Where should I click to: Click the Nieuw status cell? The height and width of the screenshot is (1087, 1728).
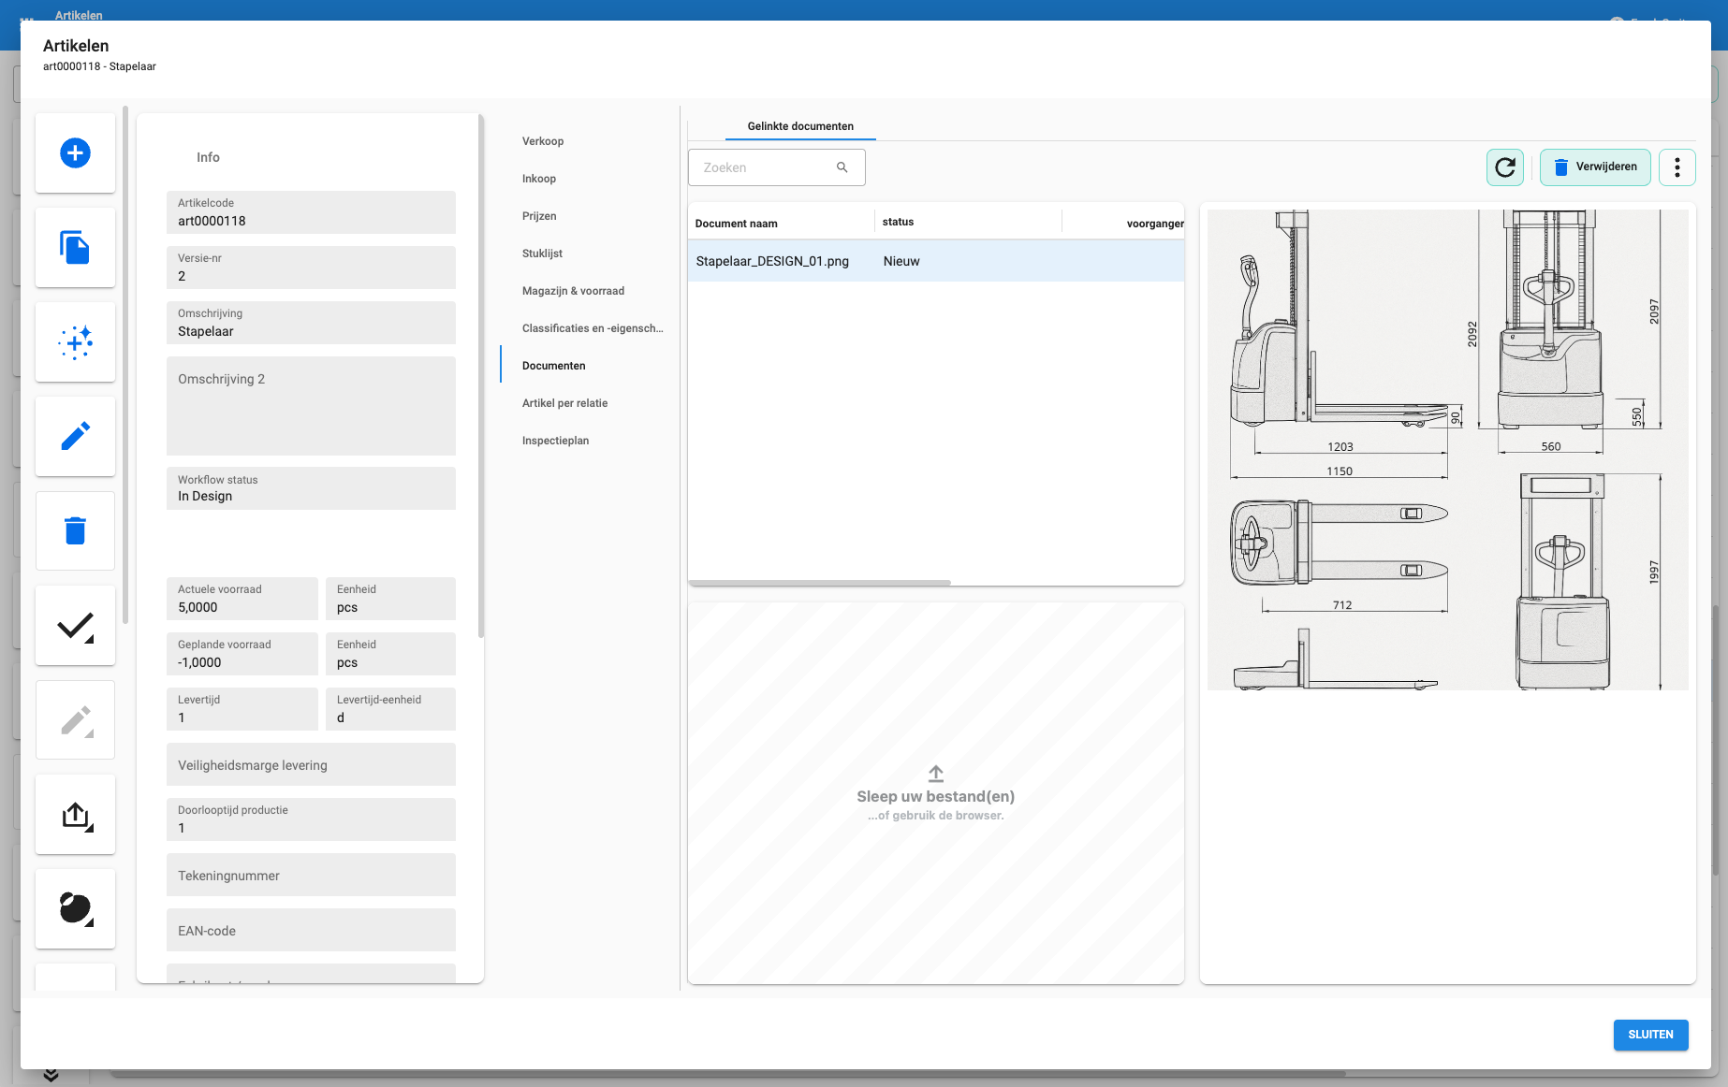(901, 261)
